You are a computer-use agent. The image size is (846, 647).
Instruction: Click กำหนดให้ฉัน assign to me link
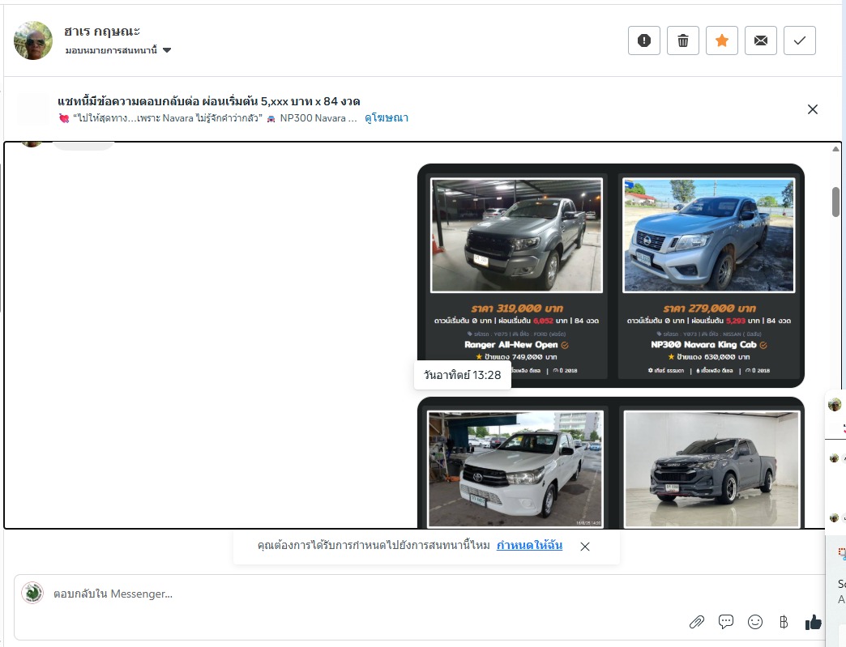point(529,545)
